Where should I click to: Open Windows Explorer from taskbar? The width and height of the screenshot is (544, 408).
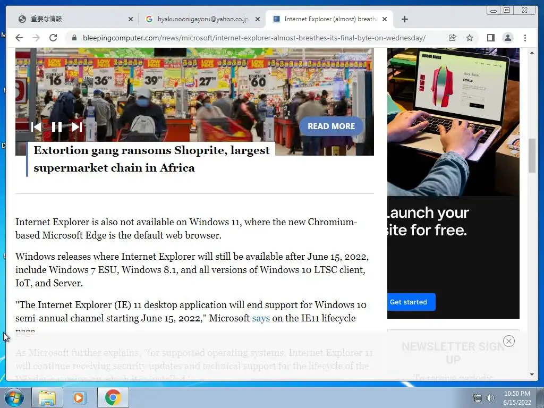[47, 397]
